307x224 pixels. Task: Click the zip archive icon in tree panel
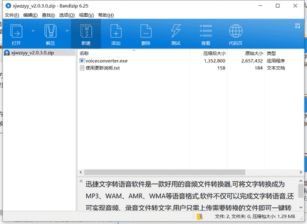point(7,53)
